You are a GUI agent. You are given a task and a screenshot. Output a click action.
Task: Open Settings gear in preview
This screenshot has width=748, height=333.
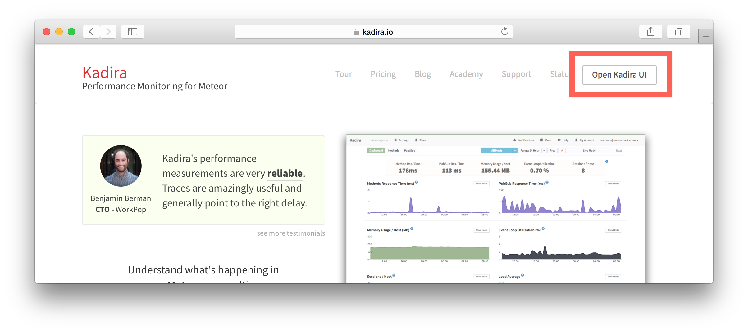[x=401, y=140]
